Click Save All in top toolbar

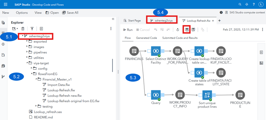[x=70, y=13]
